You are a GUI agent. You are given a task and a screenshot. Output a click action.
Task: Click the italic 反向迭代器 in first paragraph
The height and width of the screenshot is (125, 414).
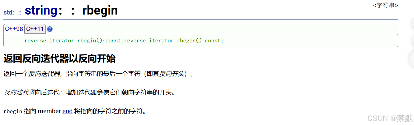point(44,74)
